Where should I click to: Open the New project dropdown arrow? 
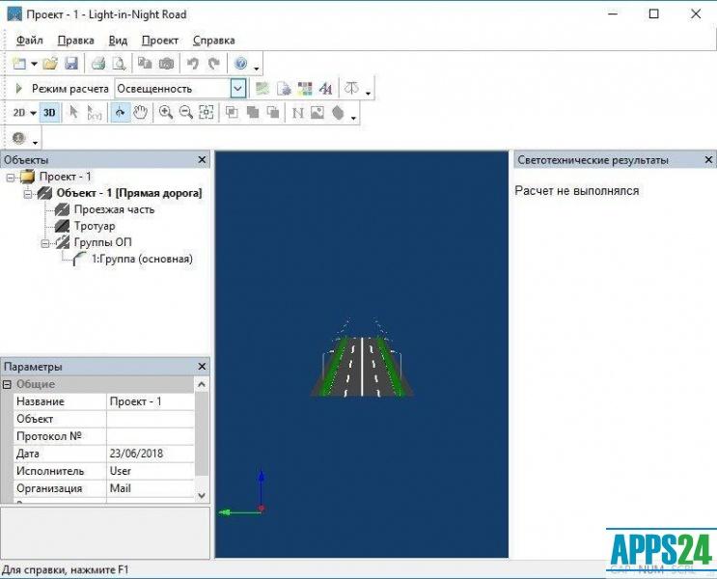click(x=34, y=64)
